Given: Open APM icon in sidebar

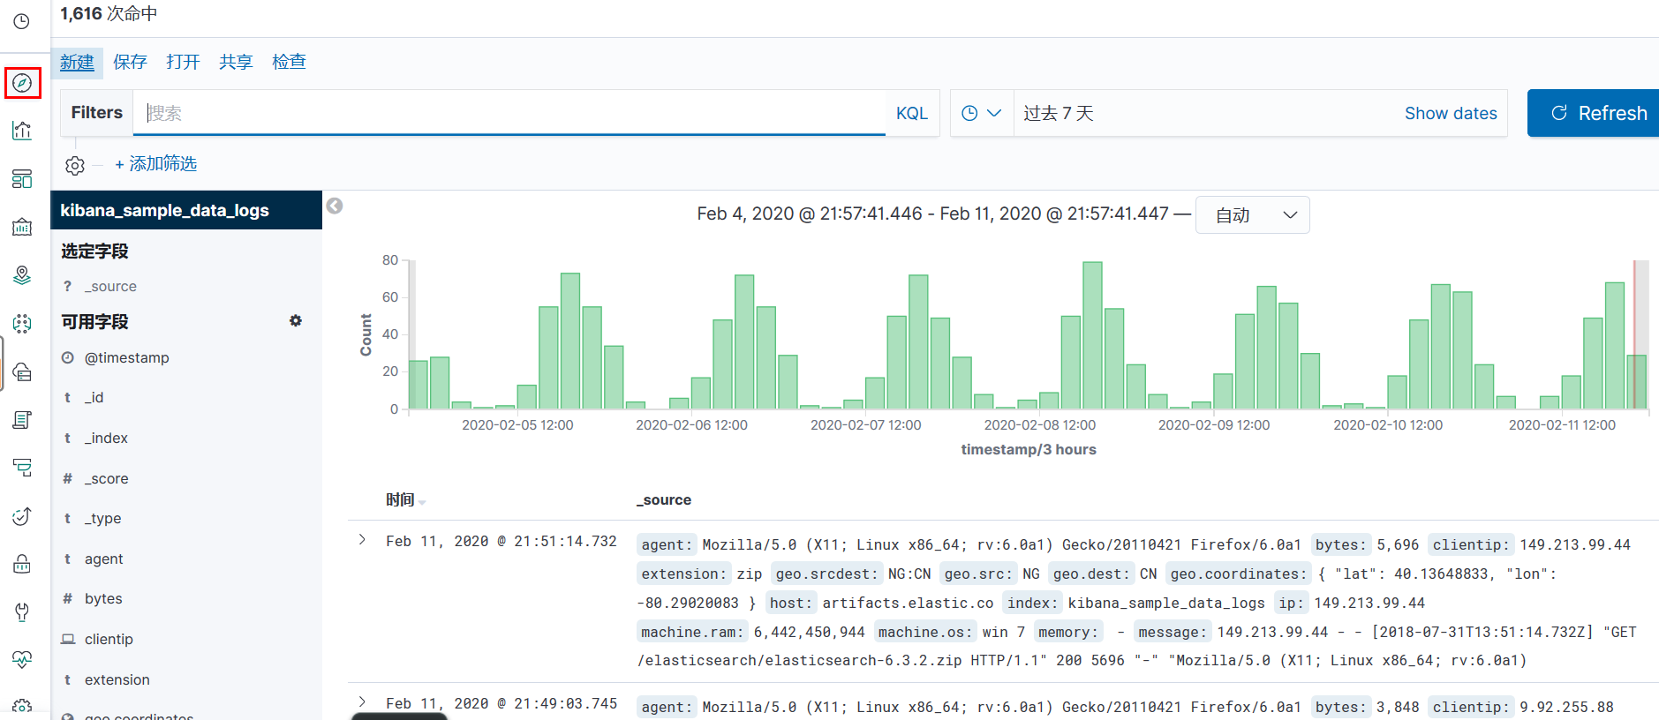Looking at the screenshot, I should pos(22,468).
